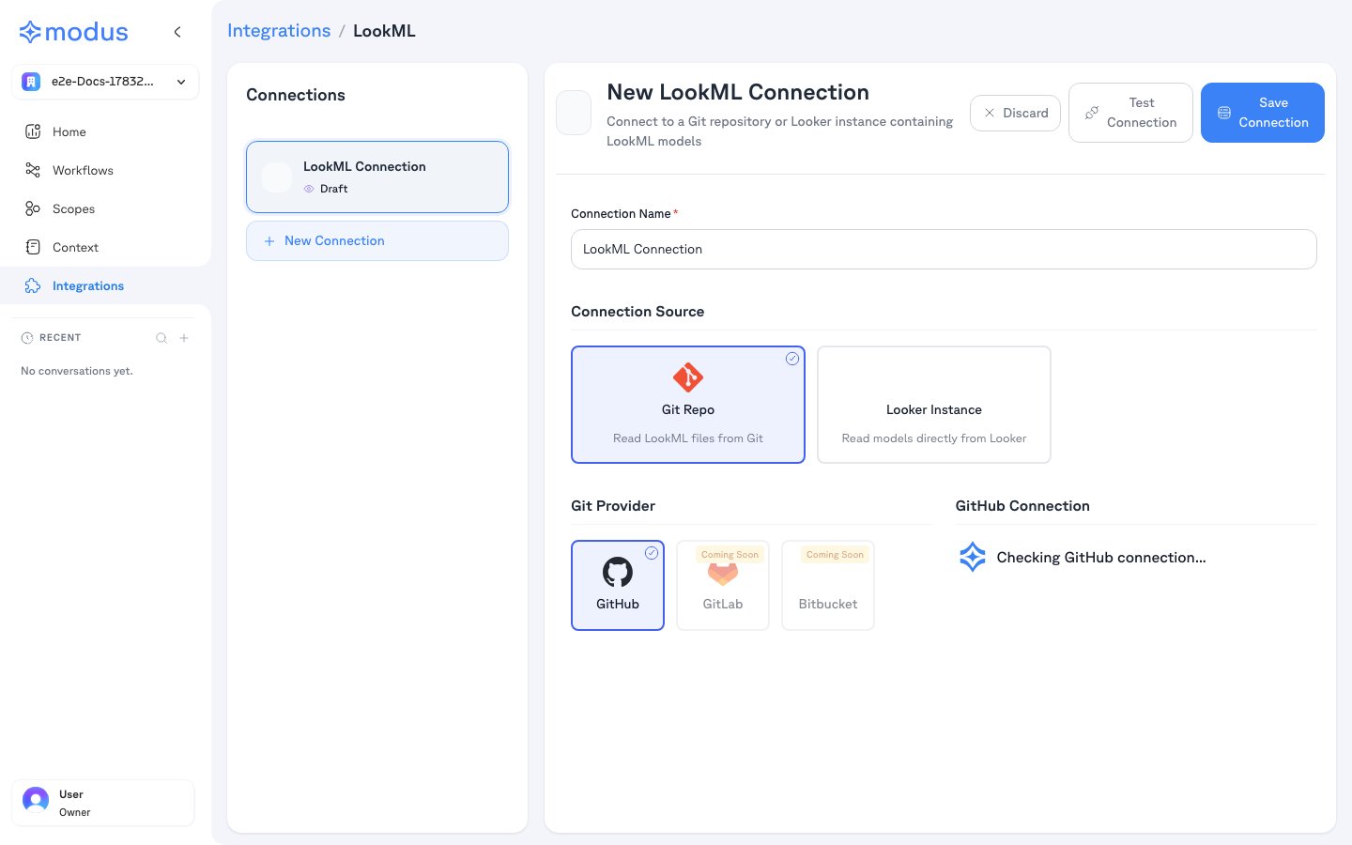Click the New LookML Connection heading
The image size is (1352, 845).
tap(738, 92)
